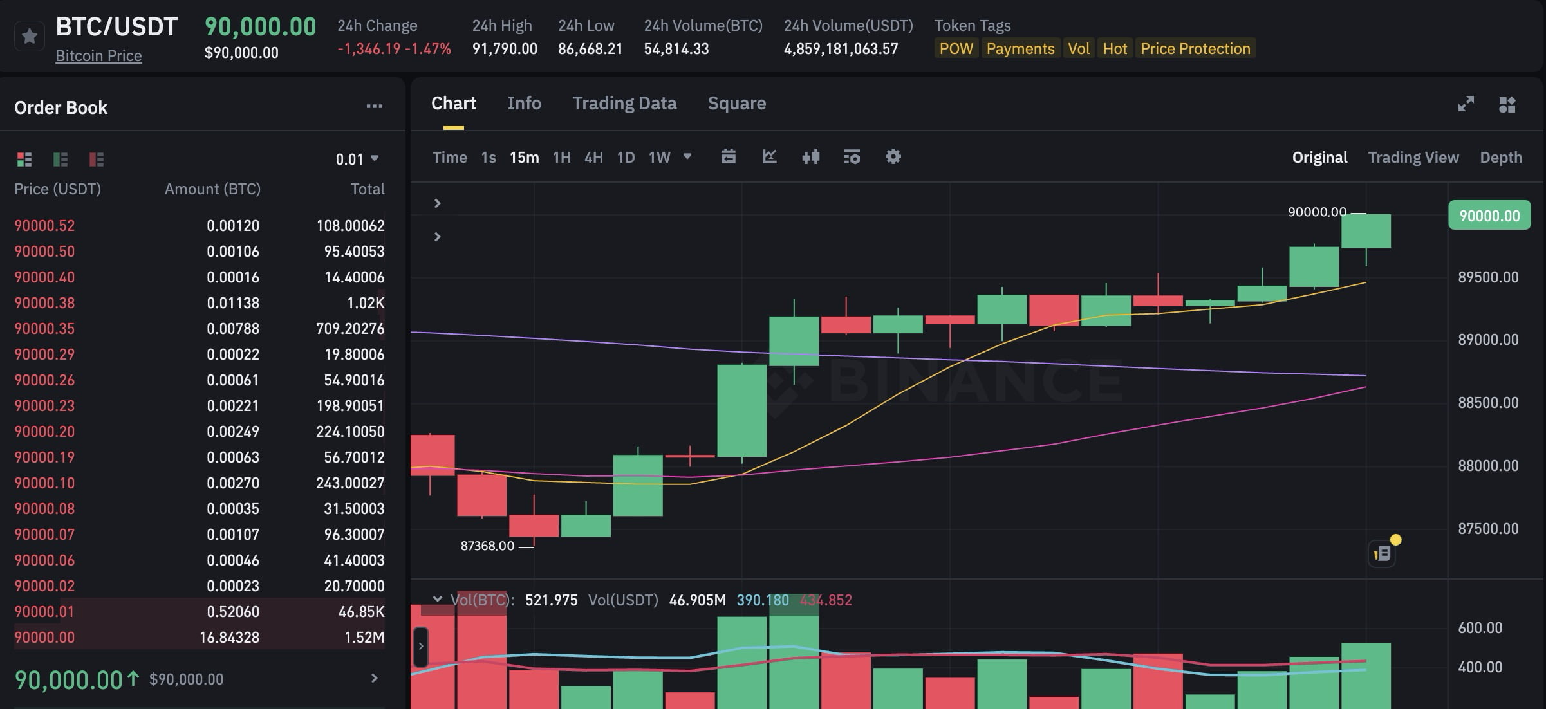
Task: Open the chart display options icon
Action: click(852, 156)
